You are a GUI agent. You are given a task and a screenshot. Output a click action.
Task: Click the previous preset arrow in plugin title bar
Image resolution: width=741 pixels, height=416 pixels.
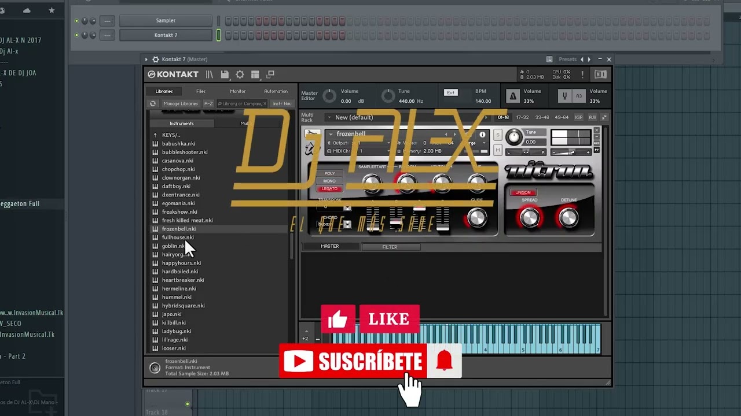coord(582,59)
